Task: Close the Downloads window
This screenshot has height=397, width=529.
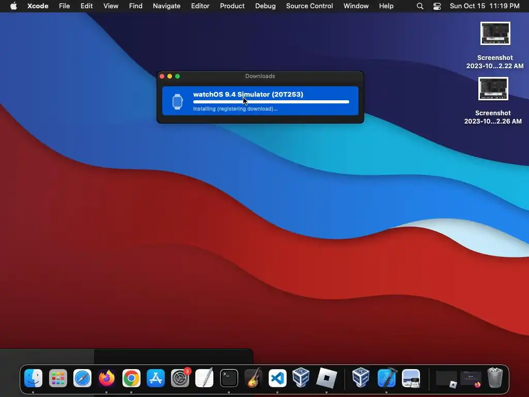Action: pos(162,77)
